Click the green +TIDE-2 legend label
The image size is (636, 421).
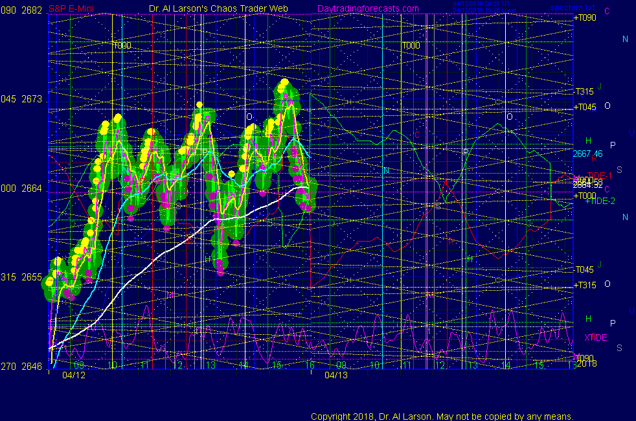[x=600, y=201]
